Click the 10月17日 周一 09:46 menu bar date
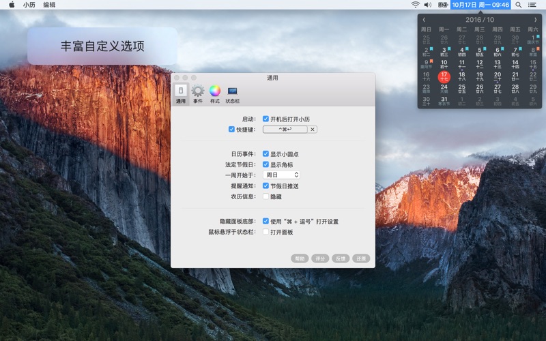Image resolution: width=546 pixels, height=341 pixels. [480, 5]
